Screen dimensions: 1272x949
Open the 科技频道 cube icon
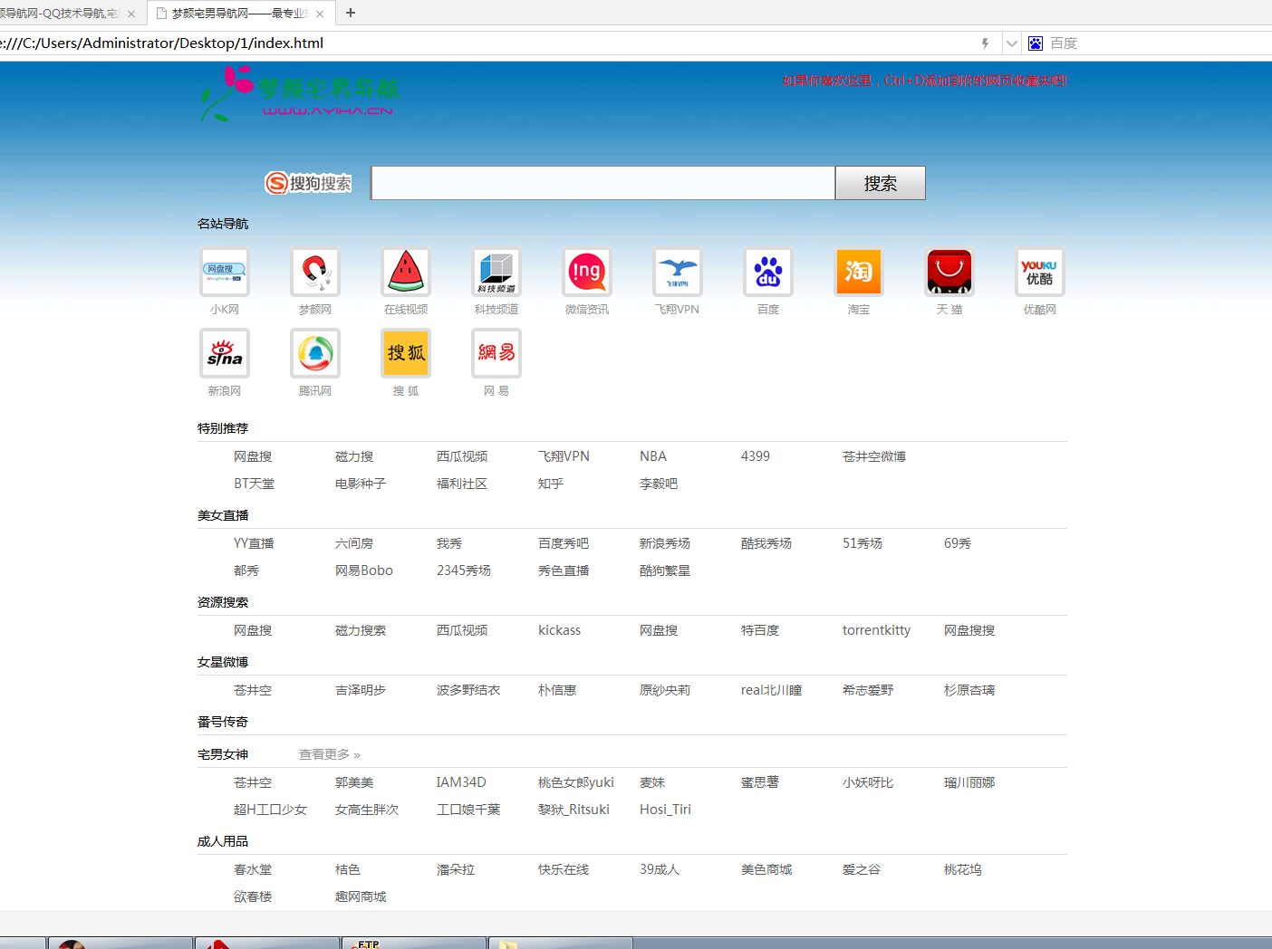click(496, 272)
